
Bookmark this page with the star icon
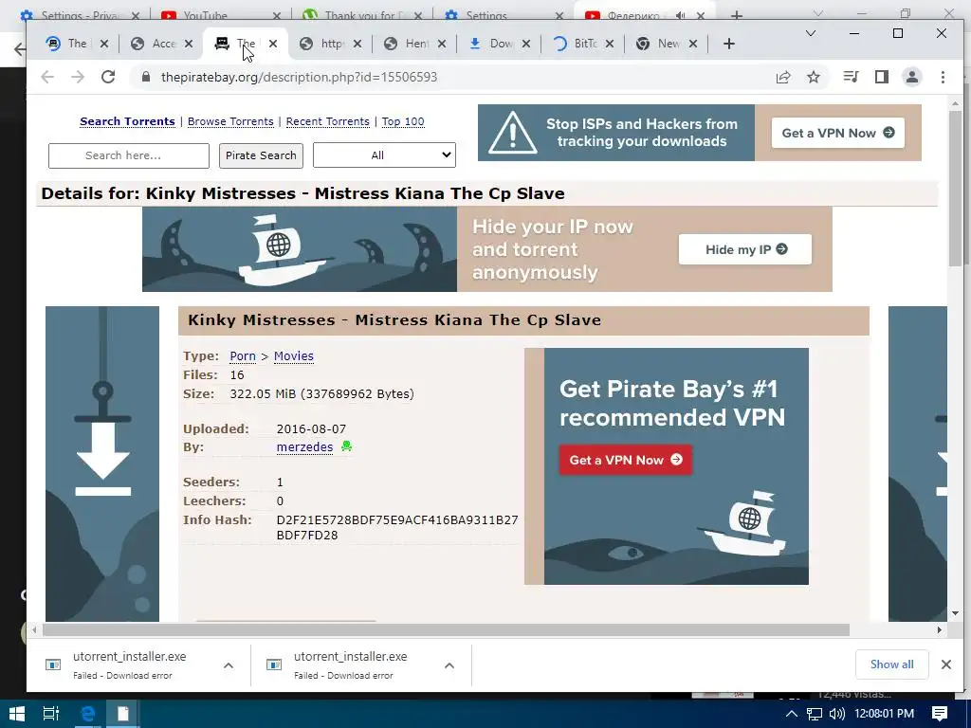[x=814, y=77]
